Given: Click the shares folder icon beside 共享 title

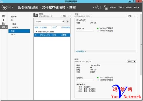Looking at the screenshot, I should [36, 15].
